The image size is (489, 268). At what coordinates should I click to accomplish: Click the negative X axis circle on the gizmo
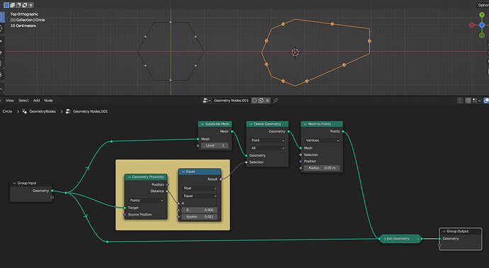click(x=471, y=25)
